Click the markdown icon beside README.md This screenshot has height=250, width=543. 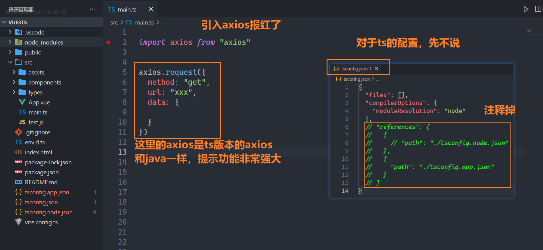(19, 182)
